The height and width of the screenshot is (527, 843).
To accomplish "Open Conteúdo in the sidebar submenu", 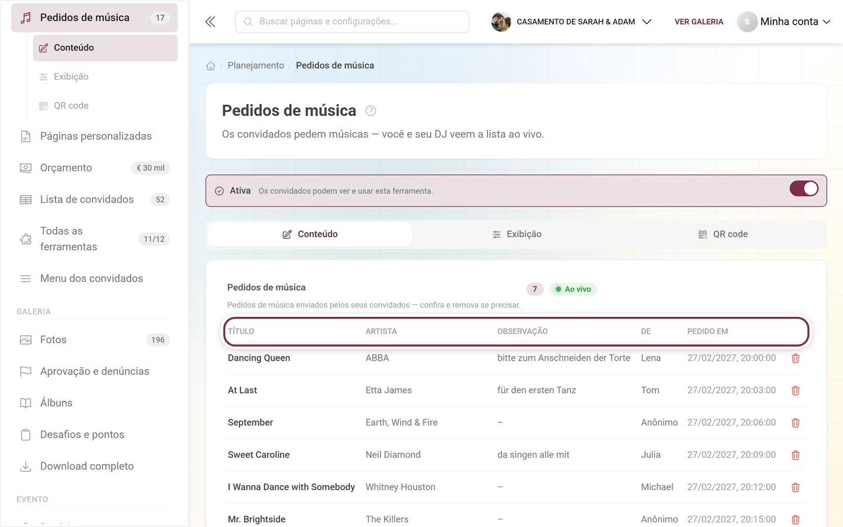I will (x=105, y=48).
